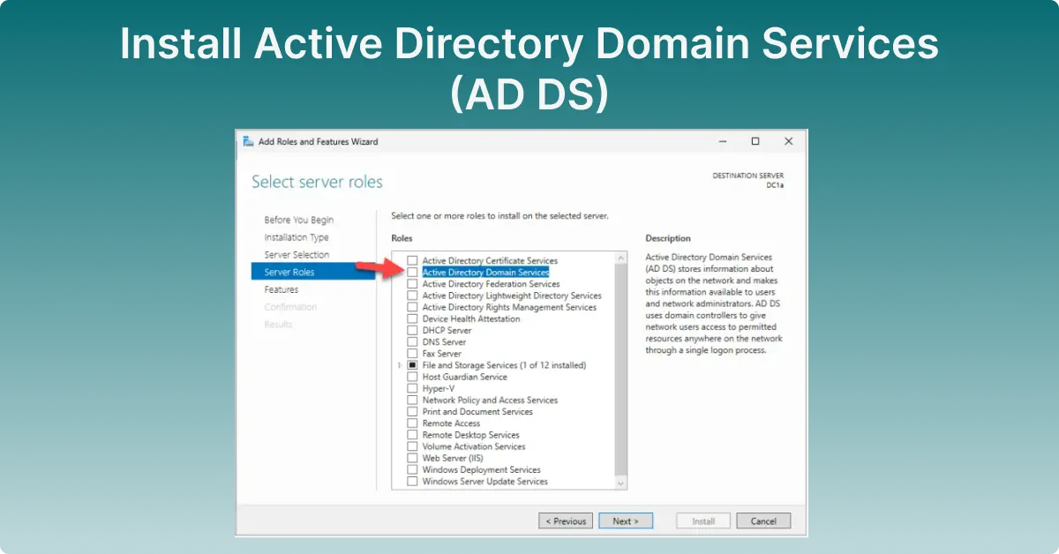Click the Cancel button
1059x554 pixels.
point(763,521)
